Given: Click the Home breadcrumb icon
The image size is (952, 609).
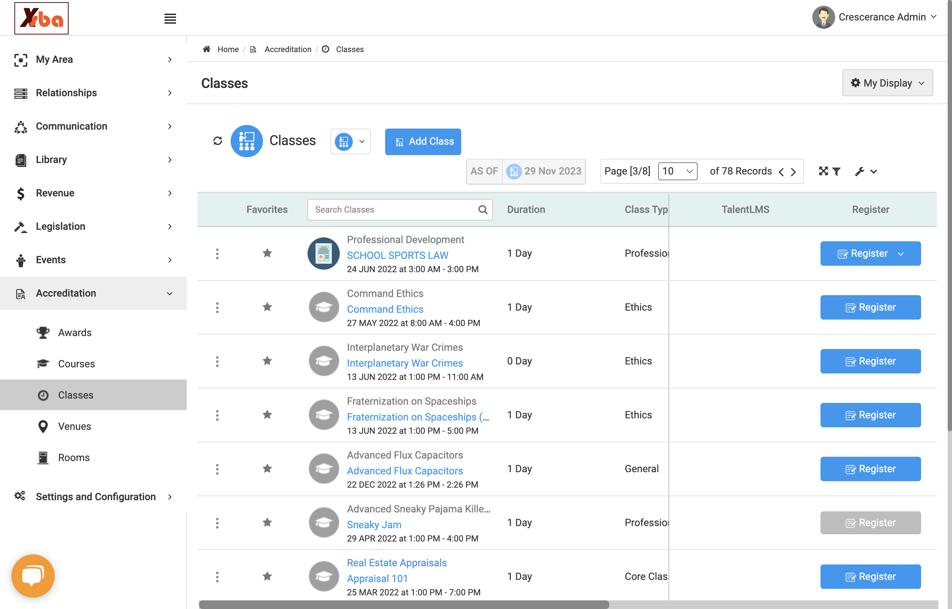Looking at the screenshot, I should click(x=206, y=49).
